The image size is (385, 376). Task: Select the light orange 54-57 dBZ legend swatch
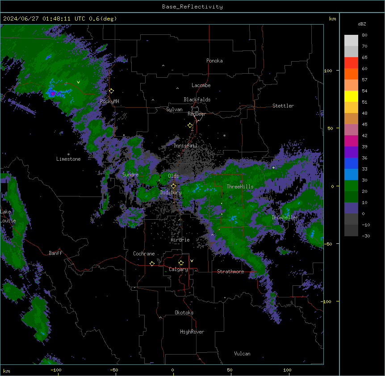point(351,85)
